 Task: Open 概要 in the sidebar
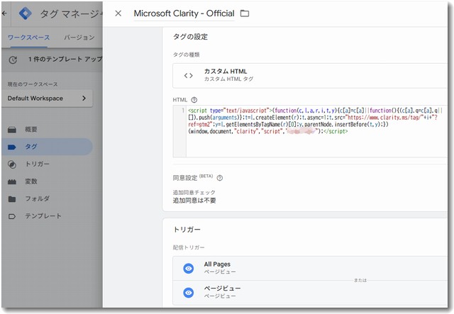pos(48,130)
